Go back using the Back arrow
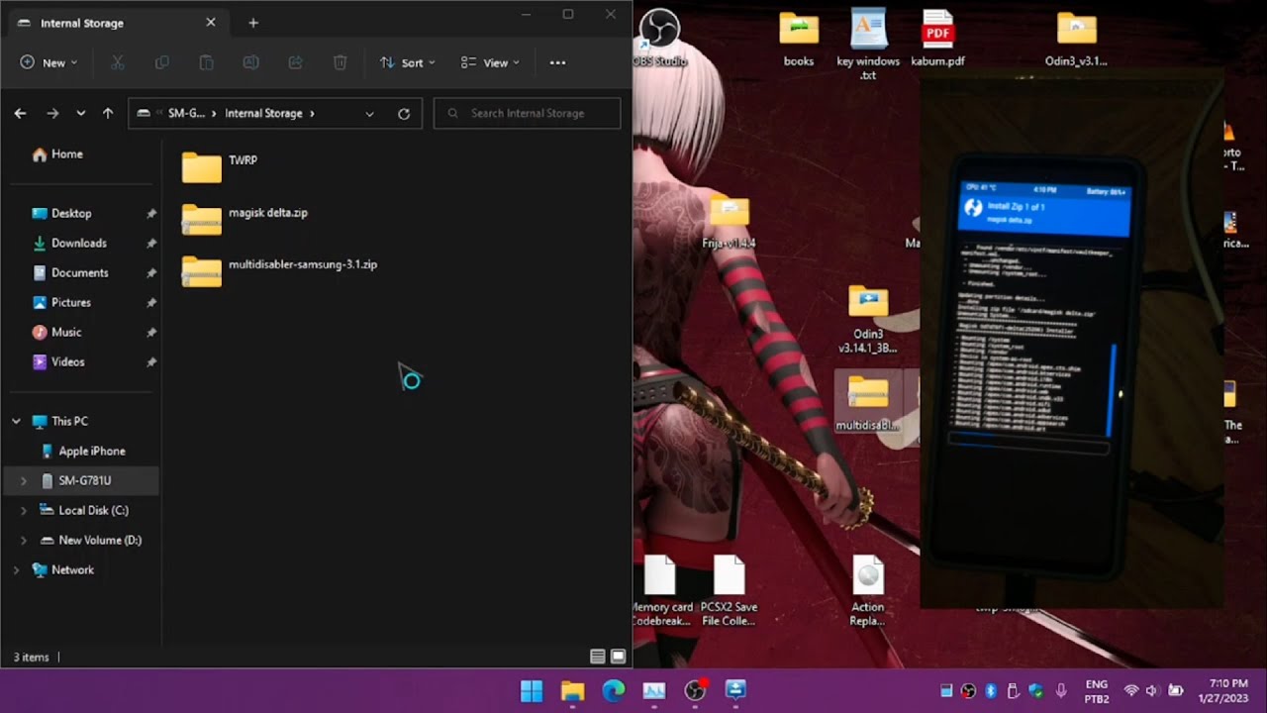Screen dimensions: 1267x713 tap(20, 113)
